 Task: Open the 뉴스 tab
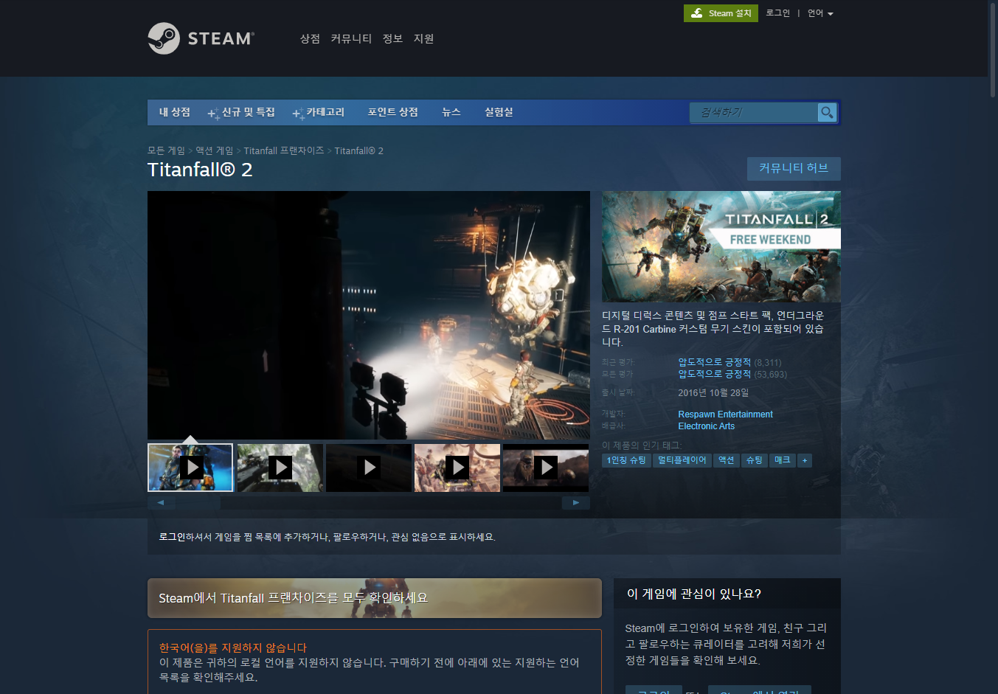(451, 112)
